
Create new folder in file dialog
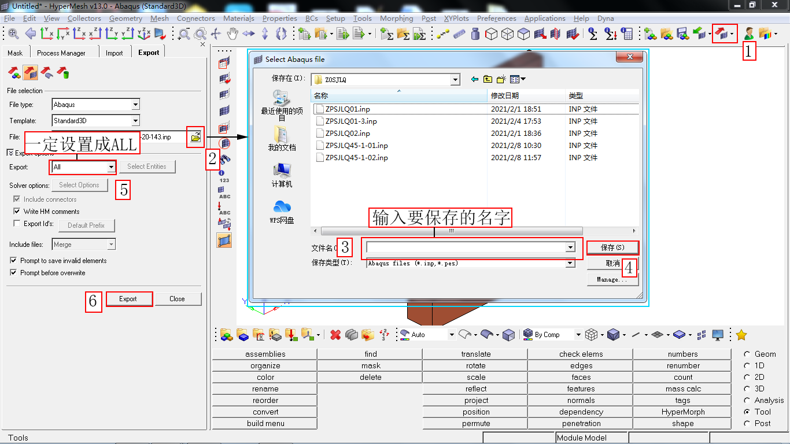click(501, 79)
